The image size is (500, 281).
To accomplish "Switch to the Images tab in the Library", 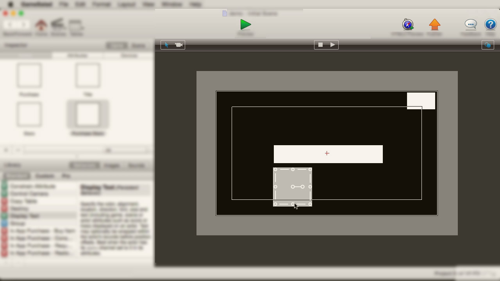I will (x=112, y=165).
